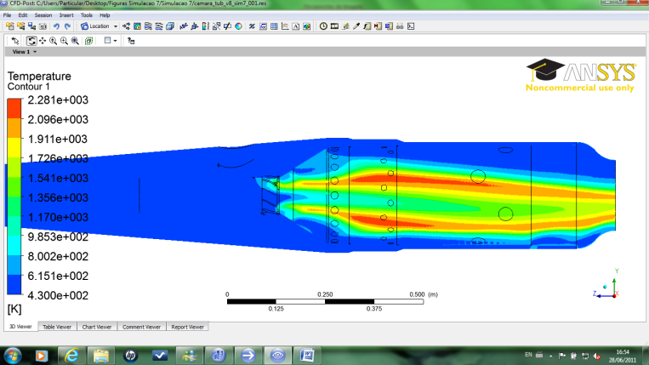Open the Timestep Selector clock icon
This screenshot has width=649, height=365.
pos(323,26)
